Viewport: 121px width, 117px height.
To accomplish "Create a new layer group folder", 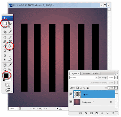I will (x=102, y=113).
